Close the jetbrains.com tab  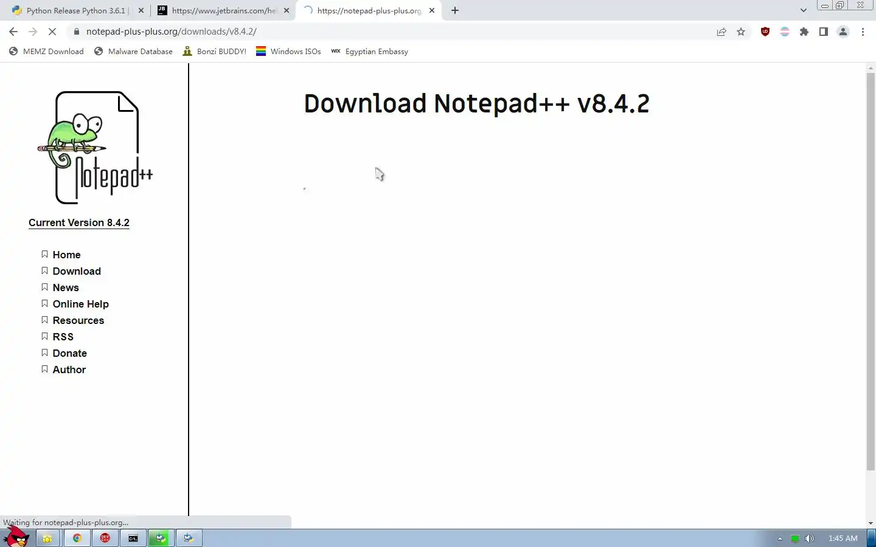point(287,10)
